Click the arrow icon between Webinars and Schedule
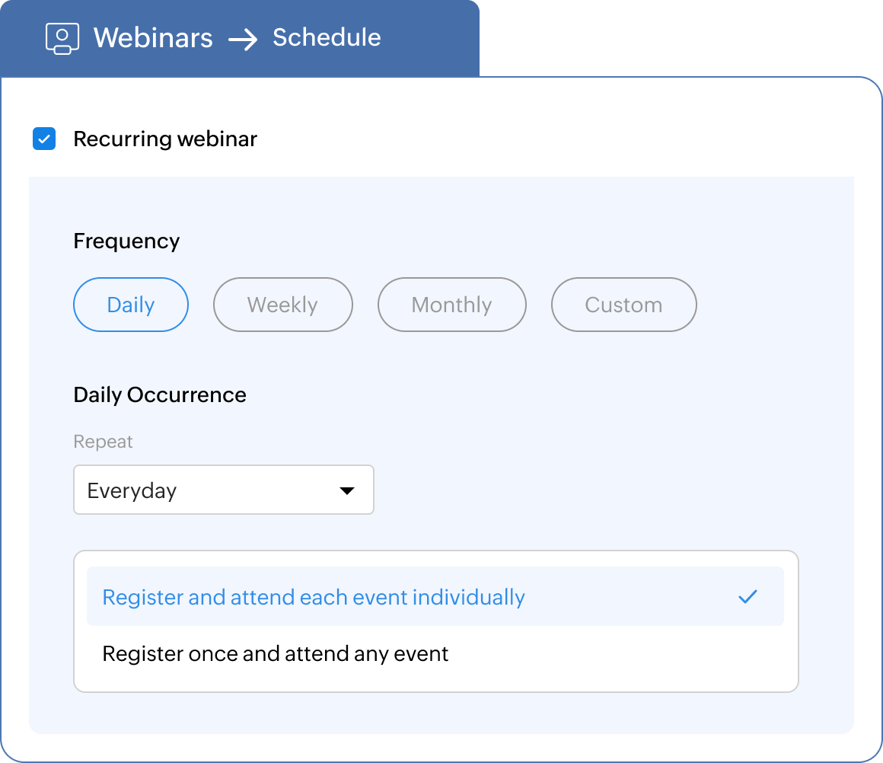Image resolution: width=883 pixels, height=763 pixels. (x=244, y=38)
